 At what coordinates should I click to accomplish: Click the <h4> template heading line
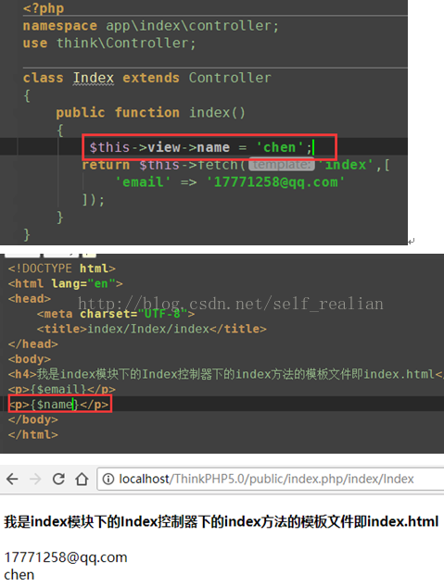pos(226,374)
